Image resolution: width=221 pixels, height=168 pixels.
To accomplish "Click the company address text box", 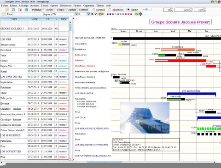I will (146, 145).
